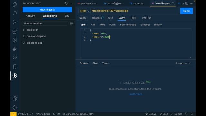206x116 pixels.
Task: Switch to the Activity tab
Action: [30, 16]
